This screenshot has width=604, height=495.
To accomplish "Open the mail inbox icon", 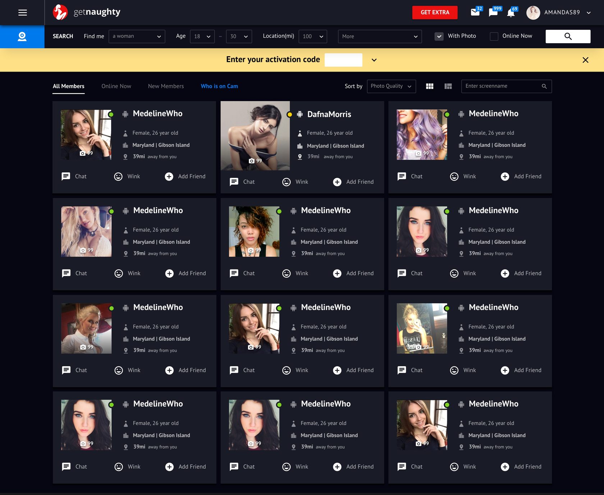I will click(475, 13).
